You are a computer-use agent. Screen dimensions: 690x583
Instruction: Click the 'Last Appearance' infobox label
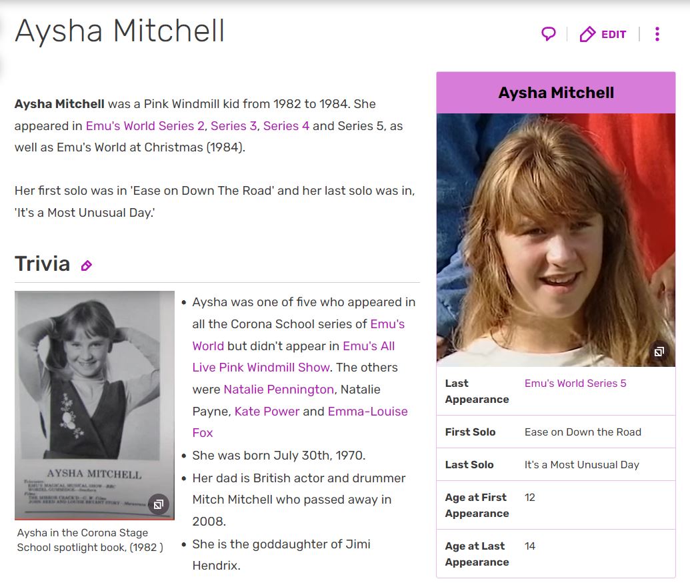click(x=477, y=392)
